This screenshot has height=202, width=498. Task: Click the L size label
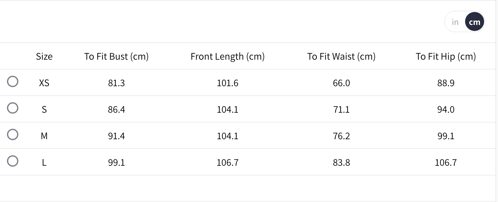(x=44, y=163)
